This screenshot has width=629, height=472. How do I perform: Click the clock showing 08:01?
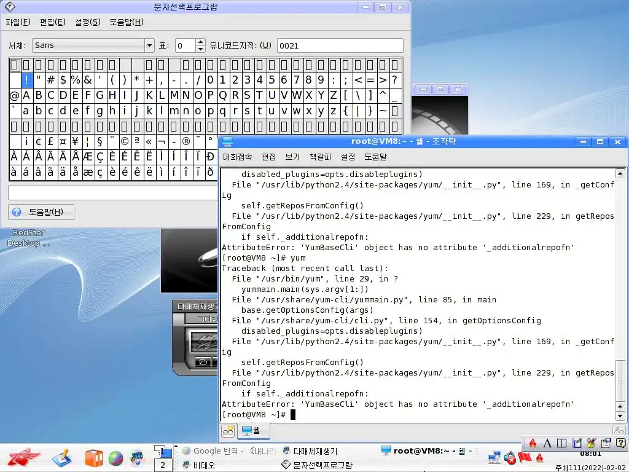click(x=590, y=454)
